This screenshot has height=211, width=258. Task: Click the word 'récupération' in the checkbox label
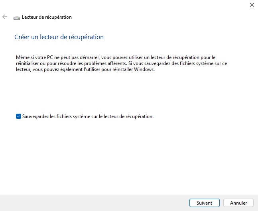pos(140,116)
